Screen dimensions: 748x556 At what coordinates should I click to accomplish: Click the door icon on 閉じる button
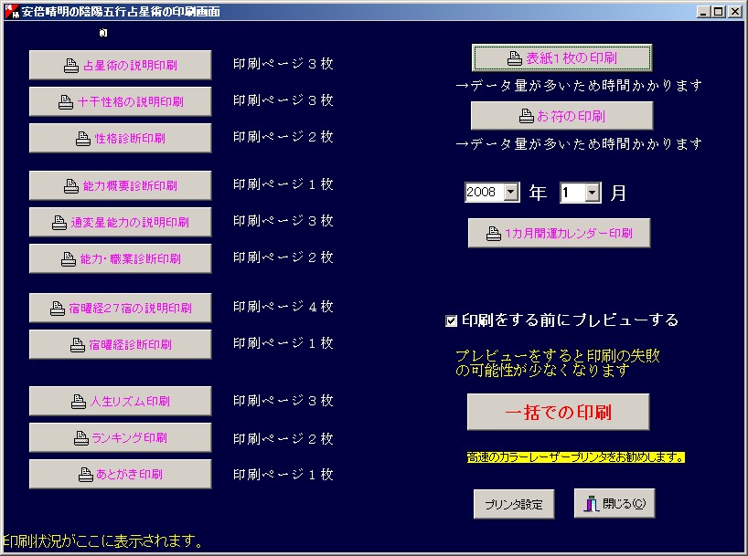pos(591,504)
